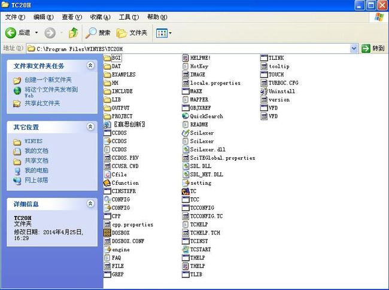Select the tooltip file icon
This screenshot has width=389, height=290.
(264, 66)
